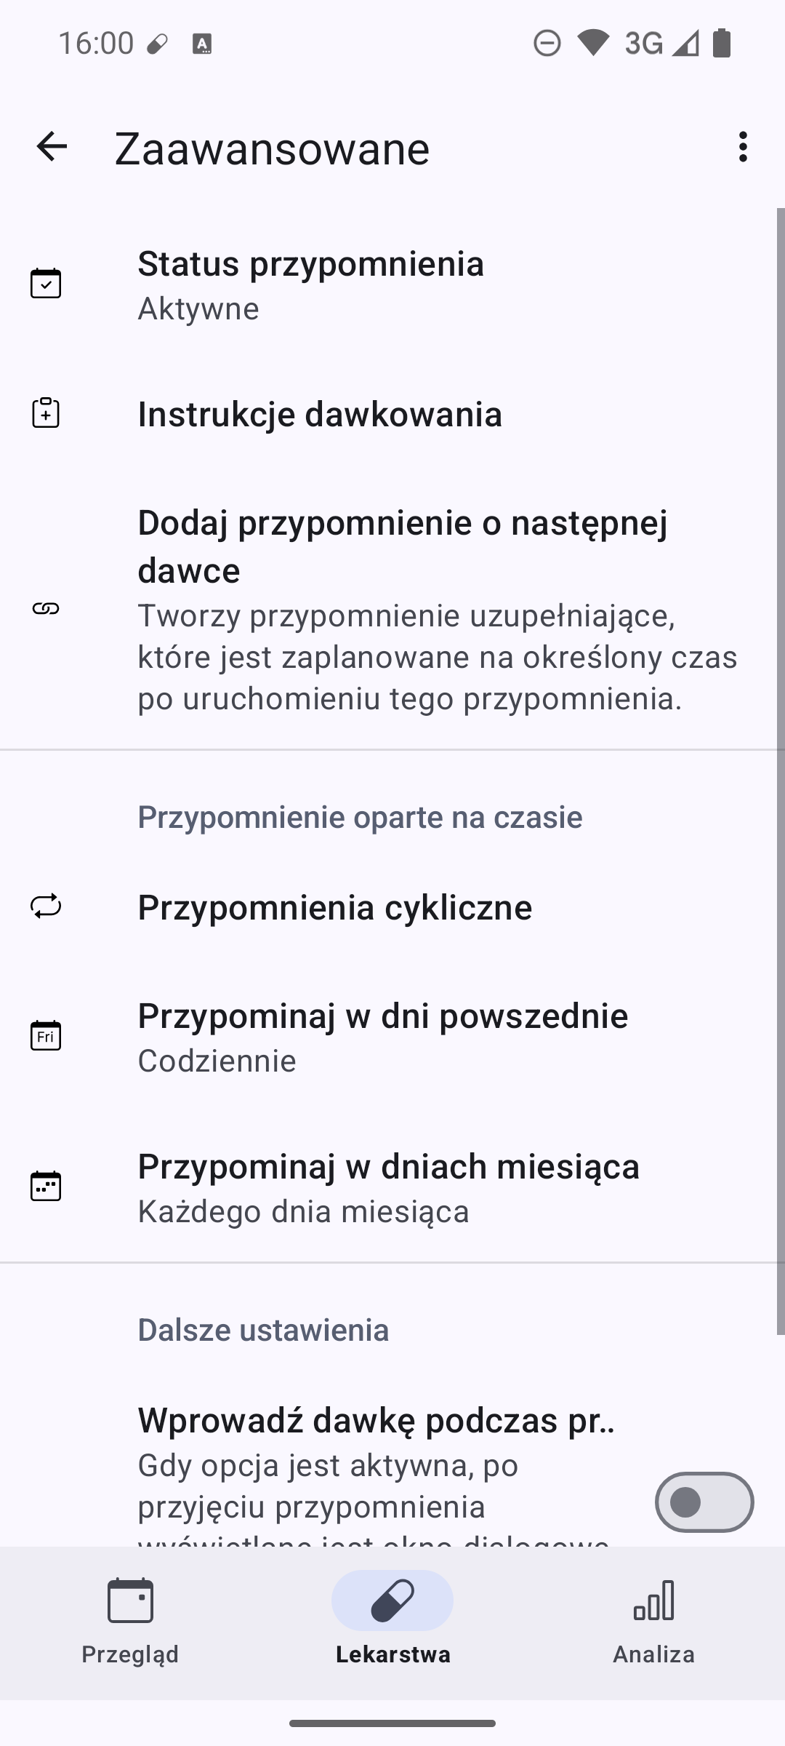Open the three-dot overflow menu
The height and width of the screenshot is (1746, 785).
tap(742, 147)
